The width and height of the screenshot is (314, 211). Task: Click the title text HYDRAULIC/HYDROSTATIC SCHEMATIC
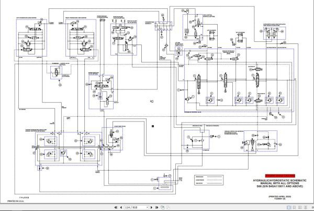279,181
